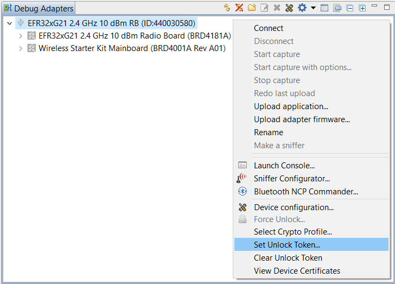Screen dimensions: 395x284
Task: Expand the Radio Board BRD4181A node
Action: tap(21, 36)
